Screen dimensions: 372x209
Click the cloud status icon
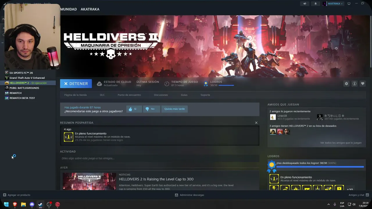tap(99, 84)
